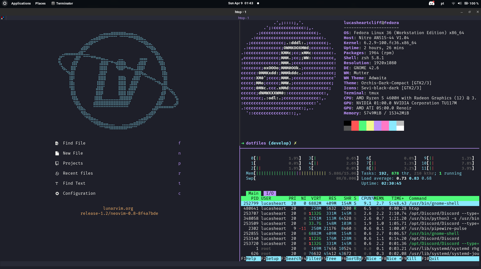Open the Applications menu
The image size is (481, 269).
(21, 3)
